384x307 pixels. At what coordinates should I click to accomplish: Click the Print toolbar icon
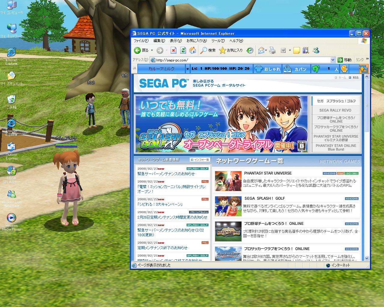pyautogui.click(x=272, y=50)
